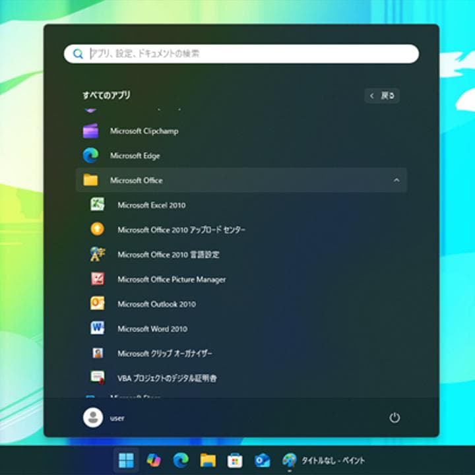Click the power button icon
The image size is (475, 475).
click(x=395, y=418)
